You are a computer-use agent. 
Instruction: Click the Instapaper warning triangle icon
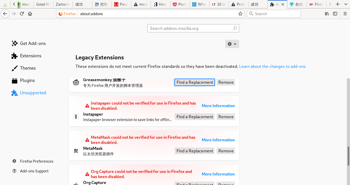pos(87,106)
